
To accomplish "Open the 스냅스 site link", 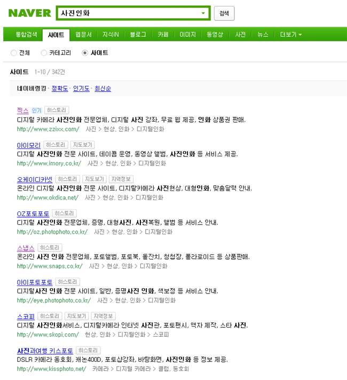I will click(26, 248).
